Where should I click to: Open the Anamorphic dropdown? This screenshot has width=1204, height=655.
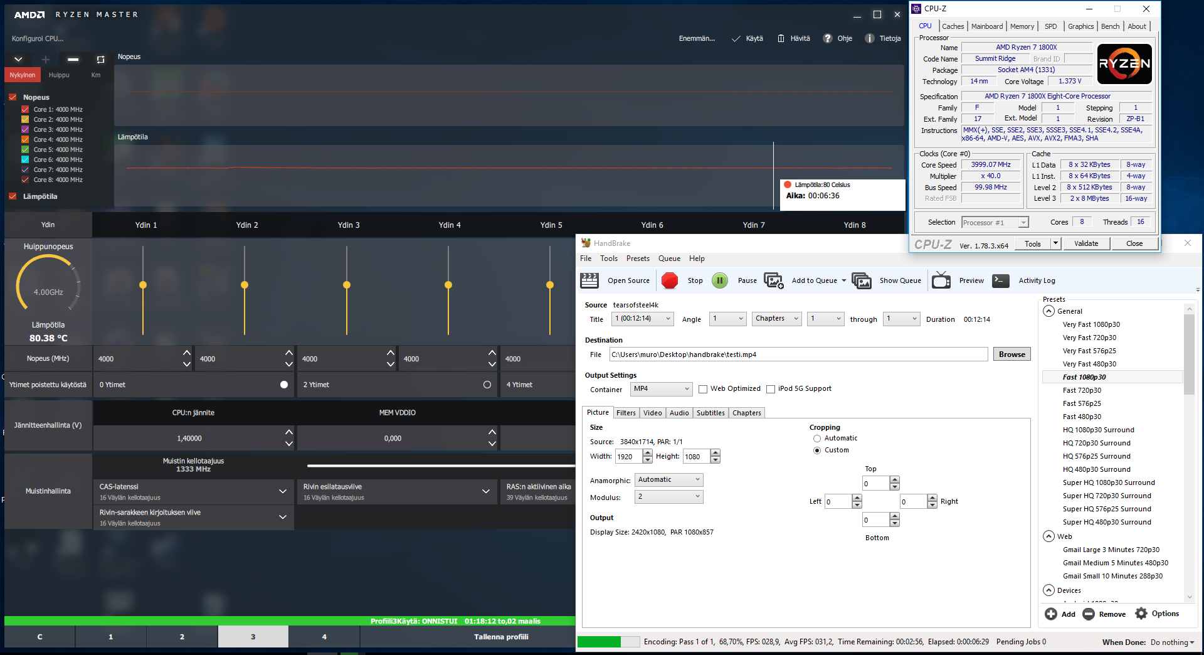coord(668,480)
